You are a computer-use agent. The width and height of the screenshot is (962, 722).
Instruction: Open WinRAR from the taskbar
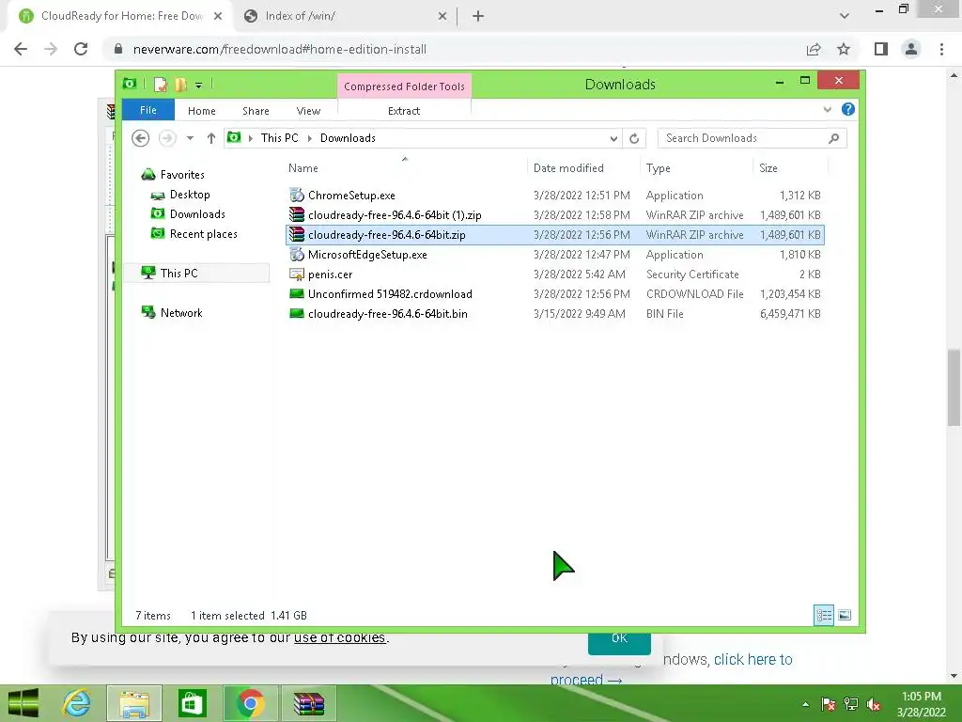click(x=309, y=703)
